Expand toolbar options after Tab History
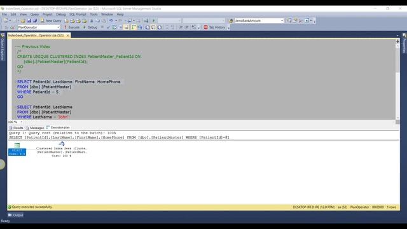 point(228,28)
